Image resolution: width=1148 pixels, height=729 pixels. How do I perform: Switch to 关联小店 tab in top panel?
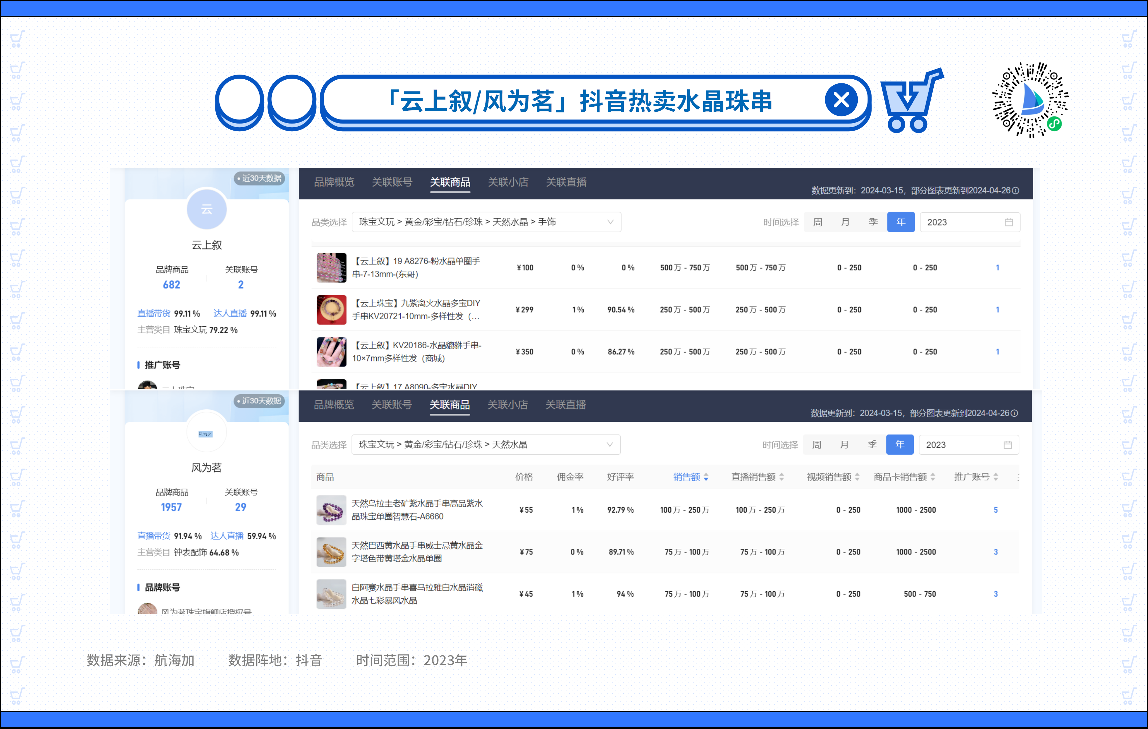(508, 182)
